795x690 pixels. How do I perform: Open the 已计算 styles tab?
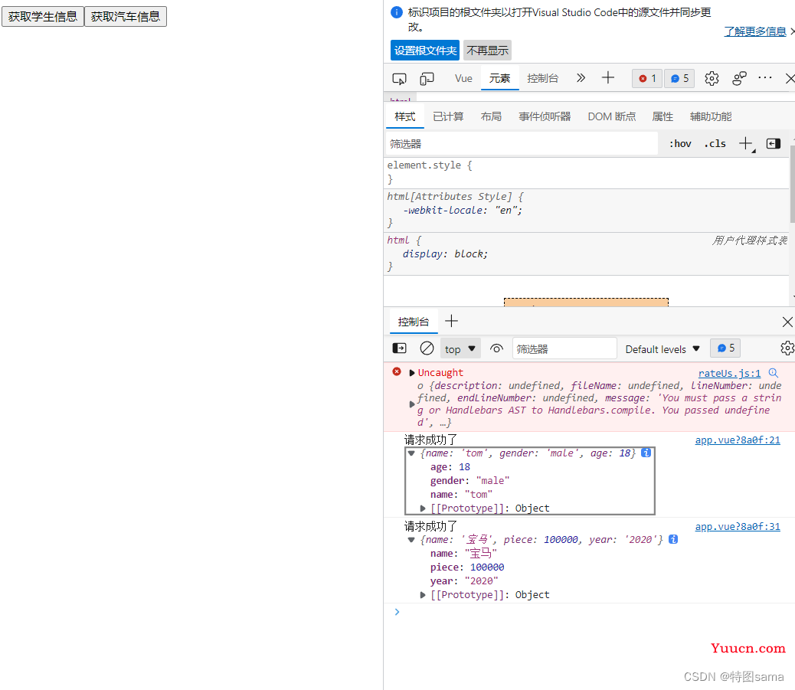(x=448, y=116)
